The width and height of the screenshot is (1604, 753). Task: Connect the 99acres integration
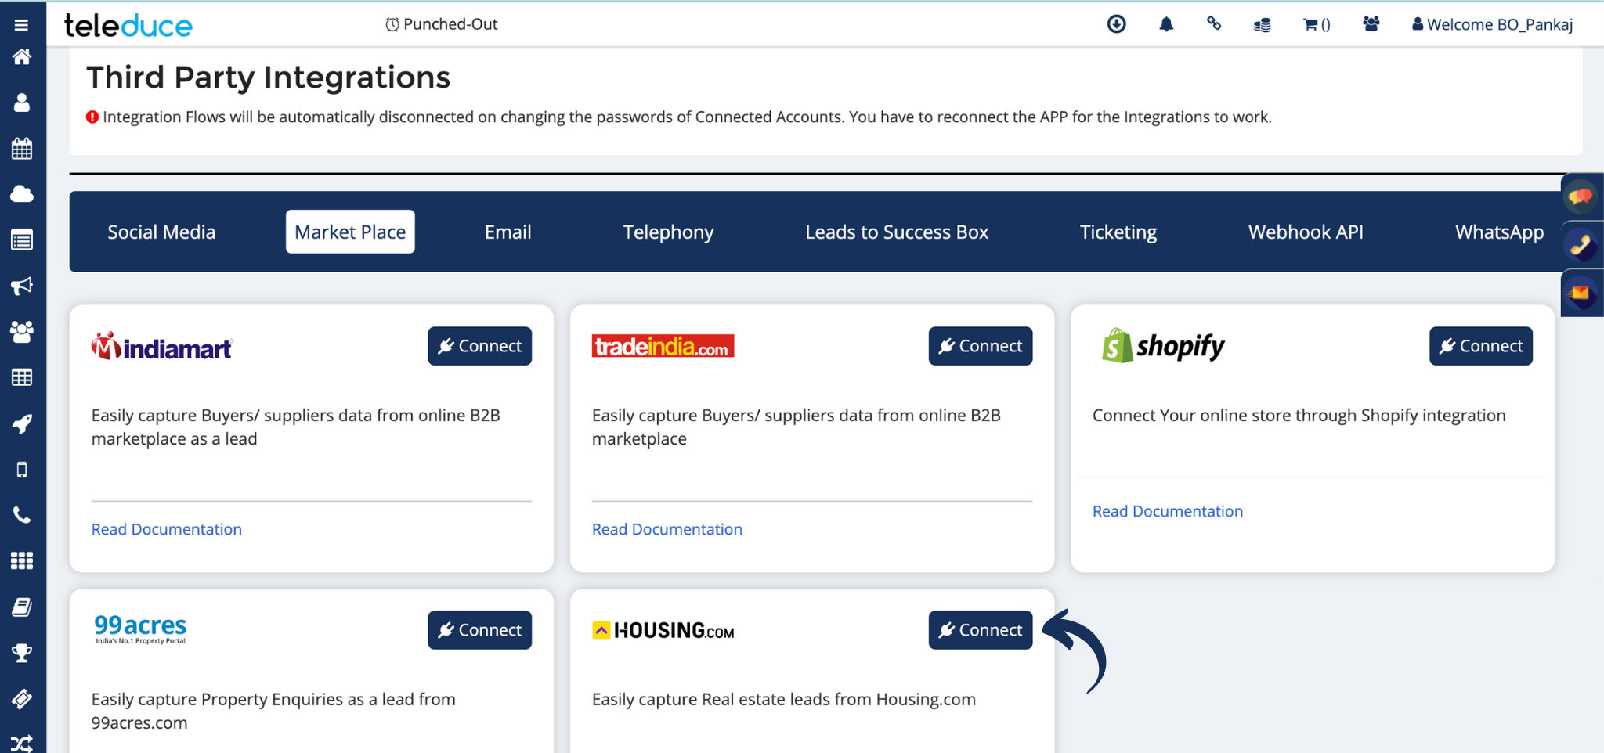479,630
